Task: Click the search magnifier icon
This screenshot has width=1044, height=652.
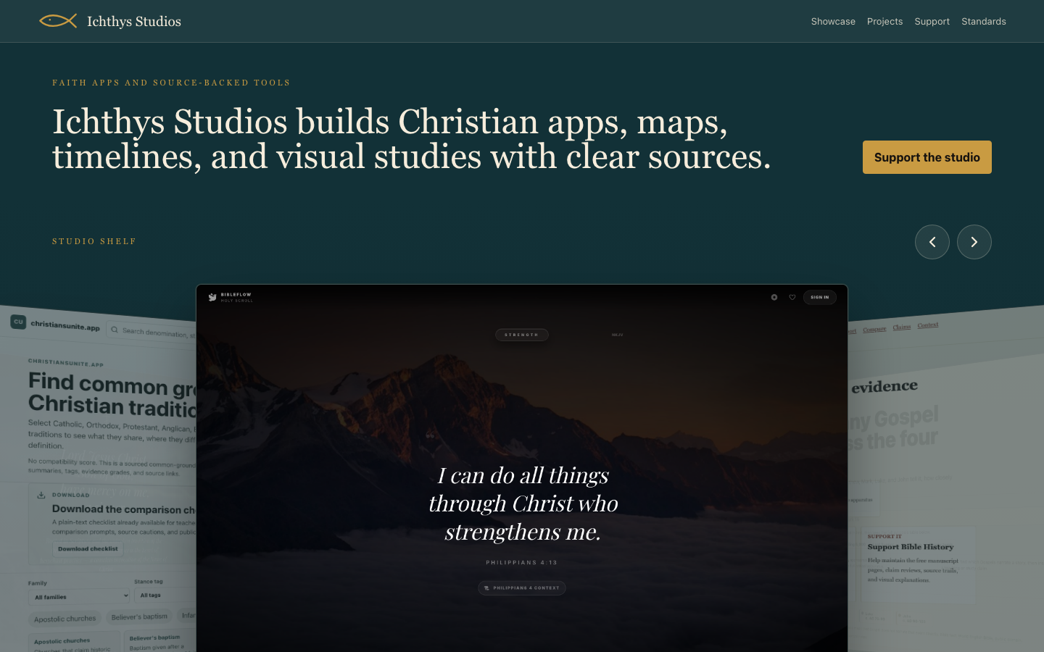Action: point(115,330)
